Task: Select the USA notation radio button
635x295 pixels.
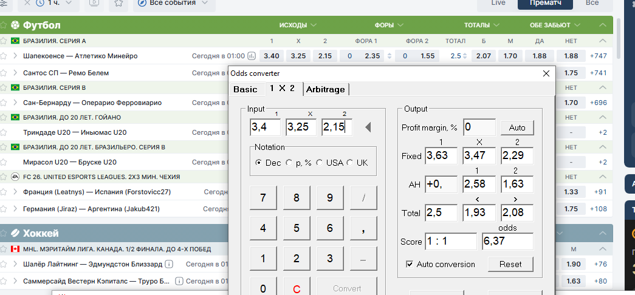Action: pyautogui.click(x=319, y=163)
